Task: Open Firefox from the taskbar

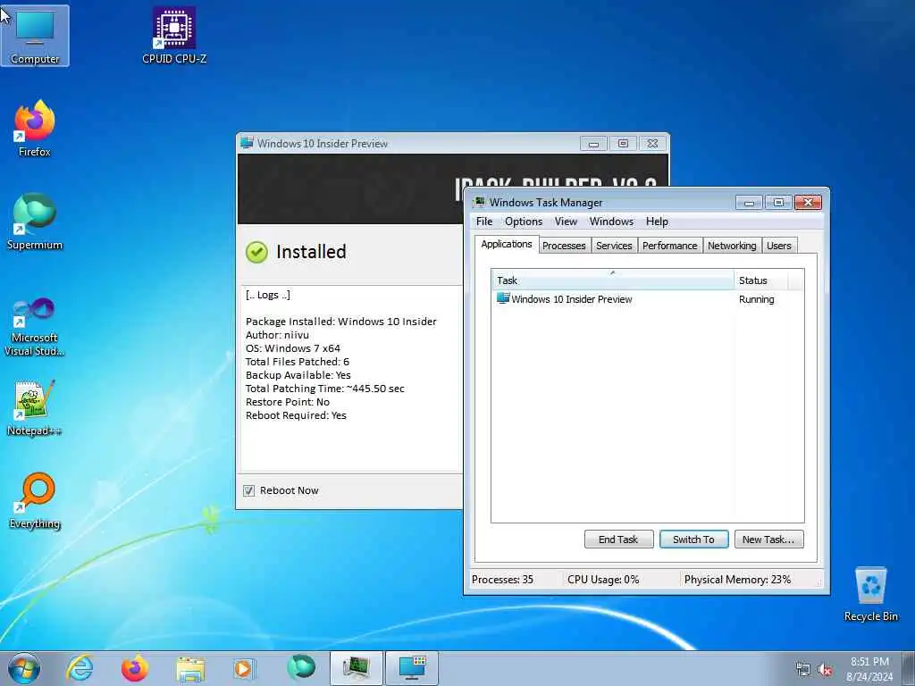Action: point(135,668)
